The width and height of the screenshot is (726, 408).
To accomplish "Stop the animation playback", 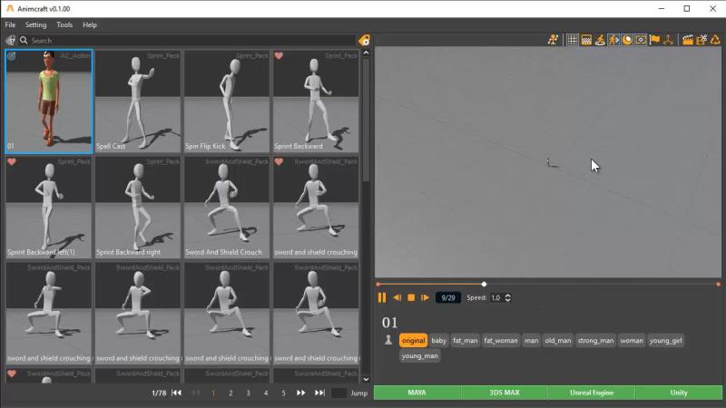I will [411, 297].
